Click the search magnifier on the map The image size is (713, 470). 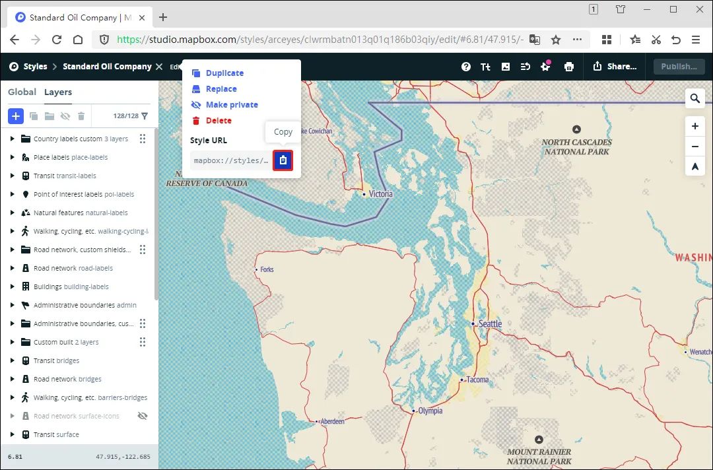click(695, 98)
